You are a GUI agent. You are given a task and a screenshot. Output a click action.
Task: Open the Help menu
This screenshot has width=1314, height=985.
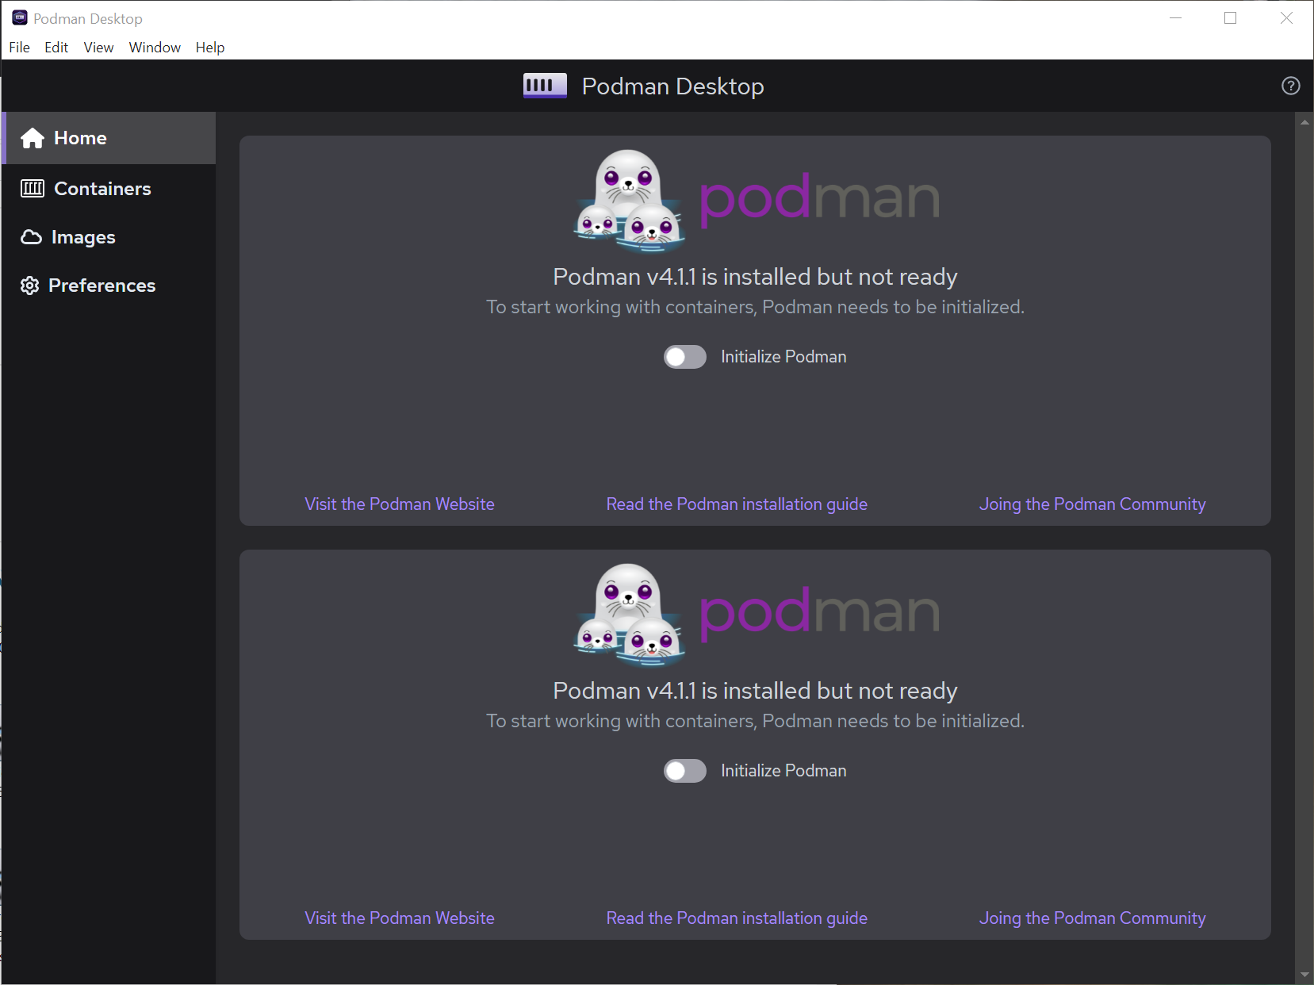point(209,47)
